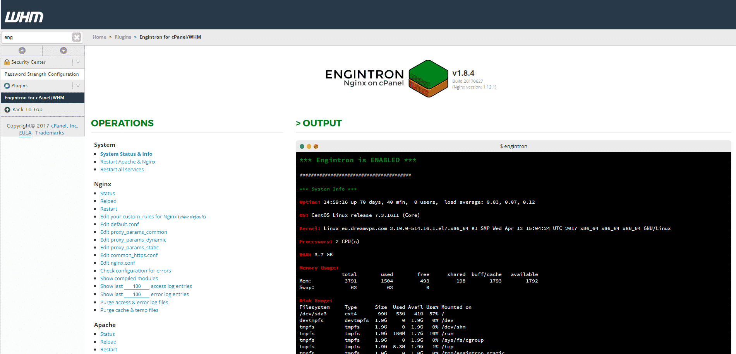Click the yellow terminal window dot
This screenshot has height=354, width=736.
click(309, 146)
